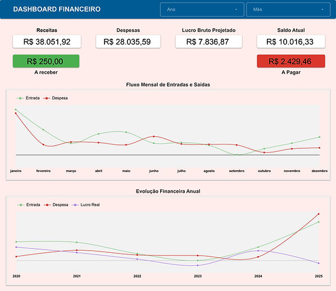Click the 2022 axis label

[x=137, y=276]
